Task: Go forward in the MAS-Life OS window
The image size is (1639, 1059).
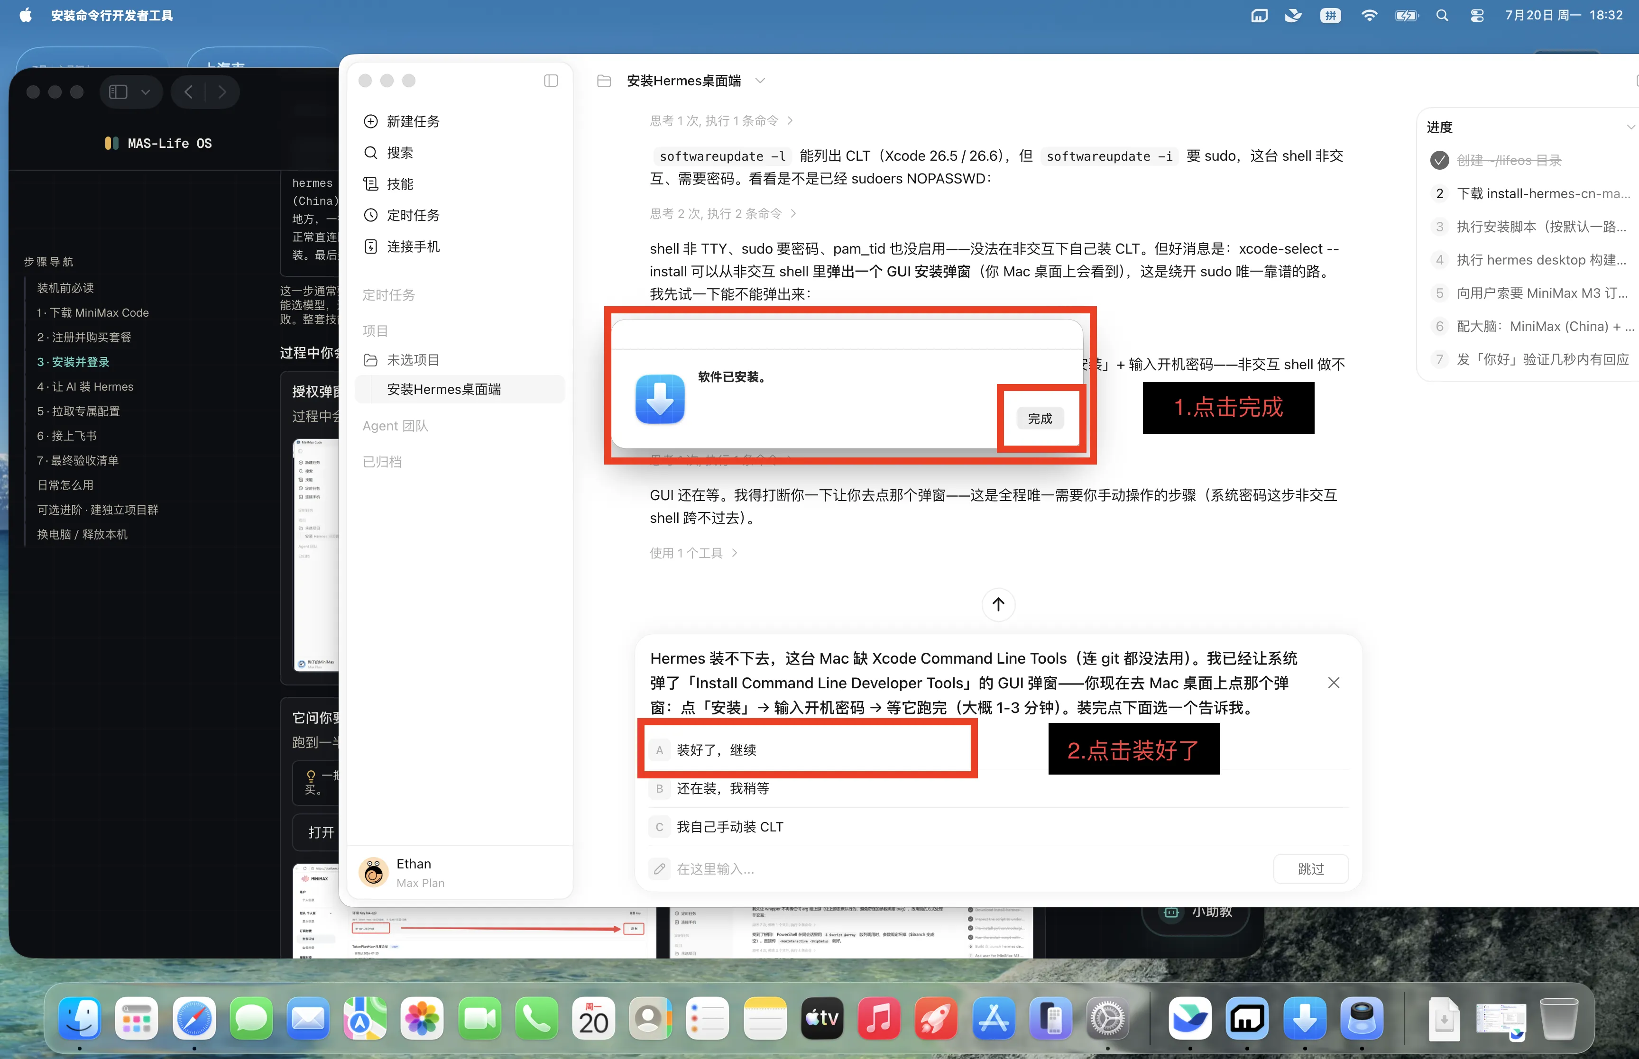Action: pos(221,92)
